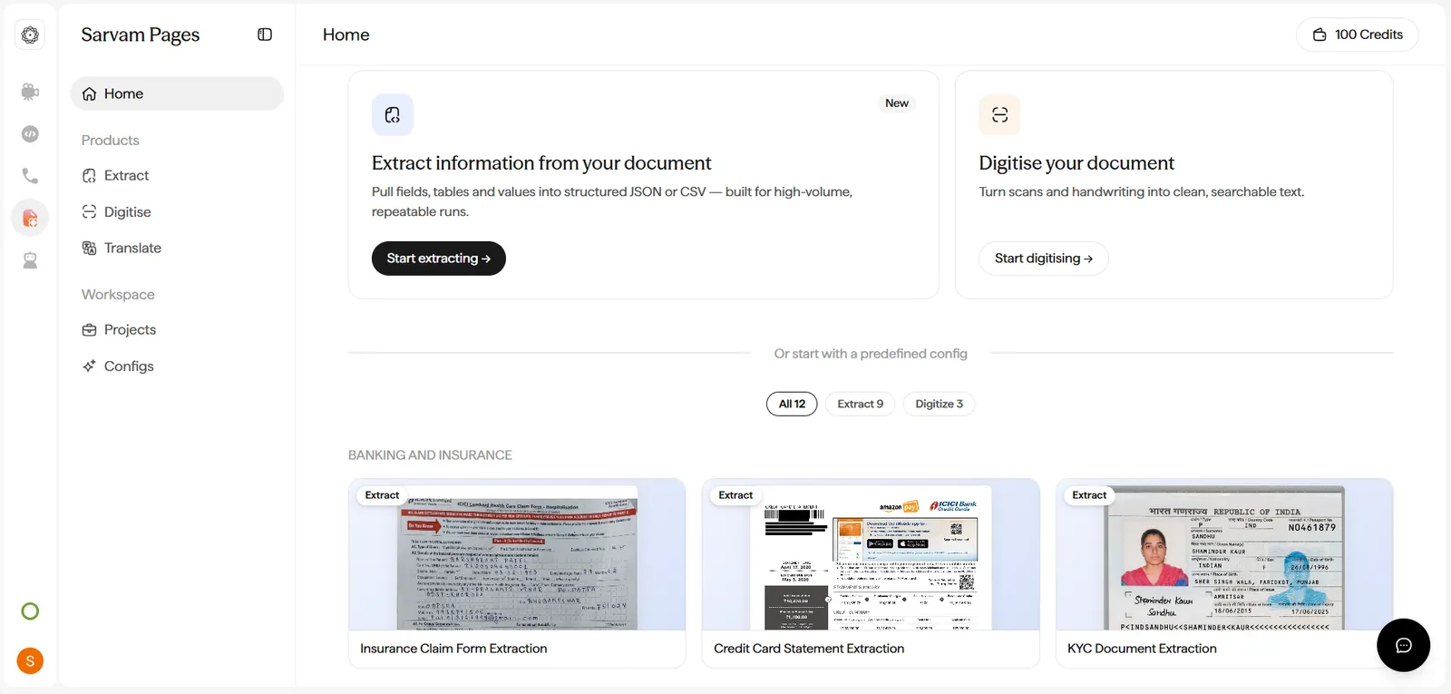1451x694 pixels.
Task: Click the Credit Card Statement Extraction title
Action: pos(809,649)
